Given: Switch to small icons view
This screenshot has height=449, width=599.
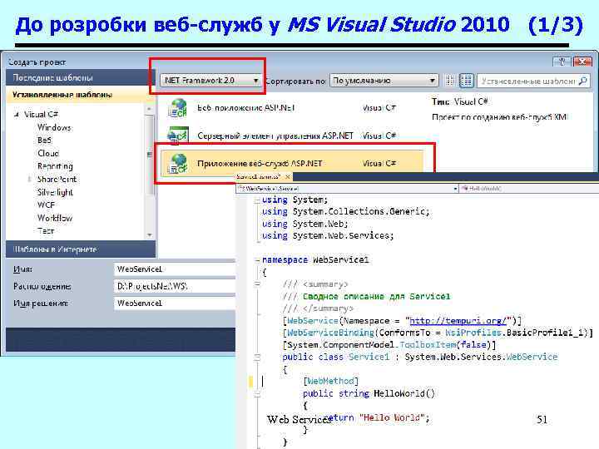Looking at the screenshot, I should pos(450,81).
